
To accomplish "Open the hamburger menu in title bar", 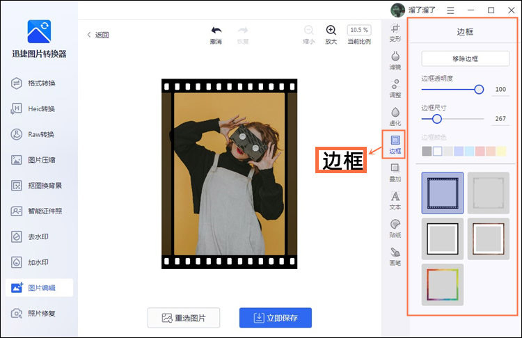I will [450, 10].
